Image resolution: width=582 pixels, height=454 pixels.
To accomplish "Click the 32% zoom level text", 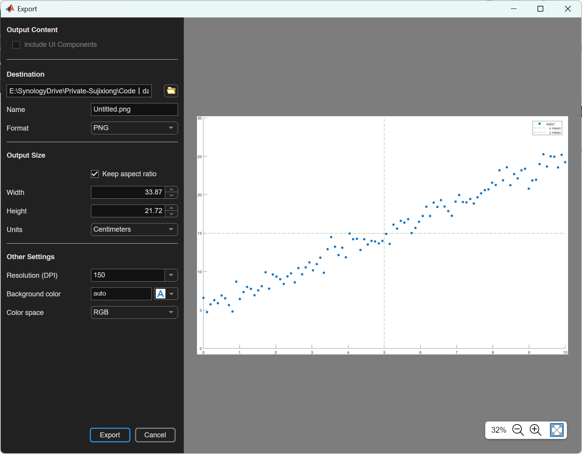I will (x=498, y=430).
